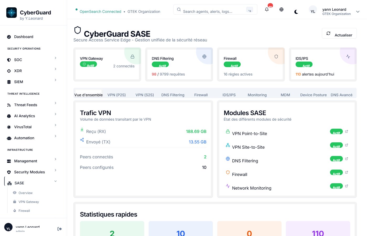Viewport: 367px width, 236px height.
Task: Switch to the Firewall tab
Action: coord(201,95)
